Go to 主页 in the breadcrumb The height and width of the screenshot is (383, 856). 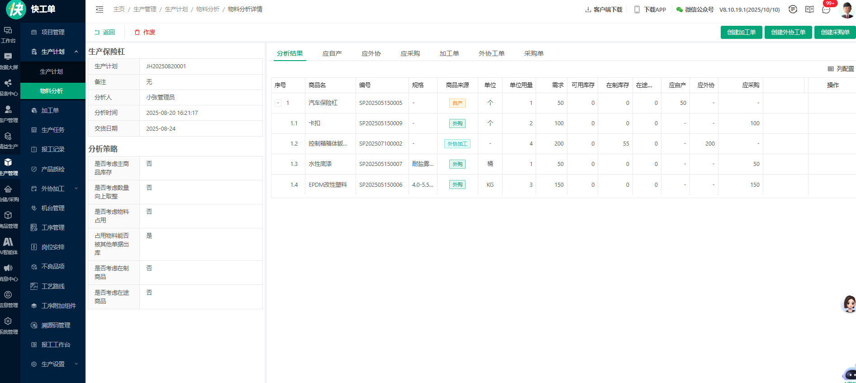pyautogui.click(x=119, y=9)
